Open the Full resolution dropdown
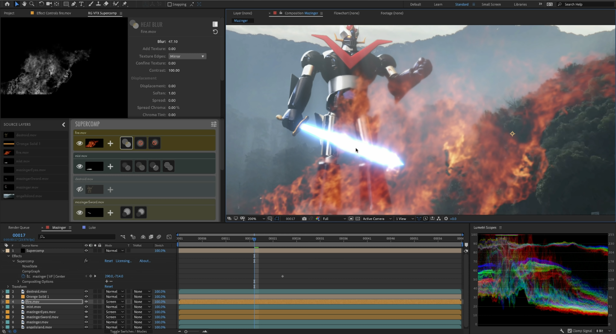The height and width of the screenshot is (334, 616). [334, 219]
